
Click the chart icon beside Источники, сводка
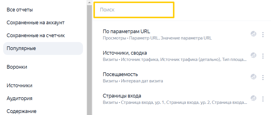coord(253,55)
